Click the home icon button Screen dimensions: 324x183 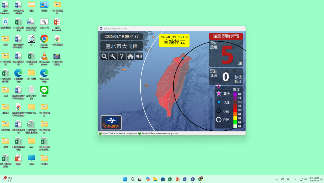[x=130, y=56]
